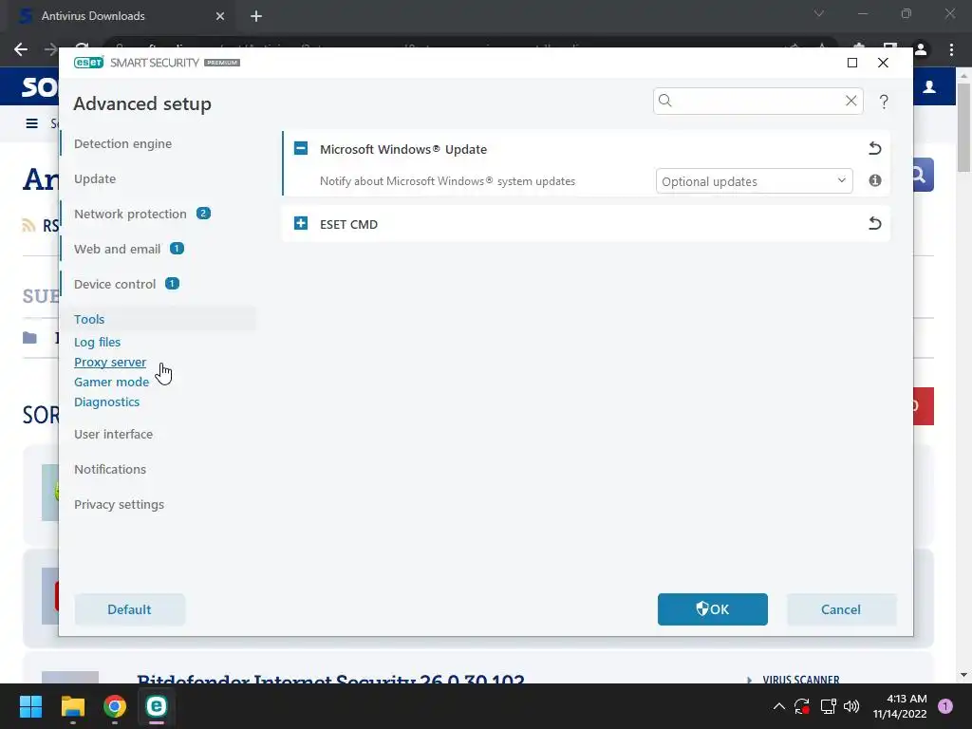972x729 pixels.
Task: Open the Chrome profile avatar
Action: tap(921, 49)
